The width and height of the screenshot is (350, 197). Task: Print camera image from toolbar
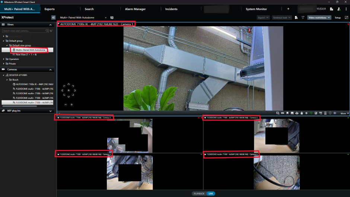297,113
